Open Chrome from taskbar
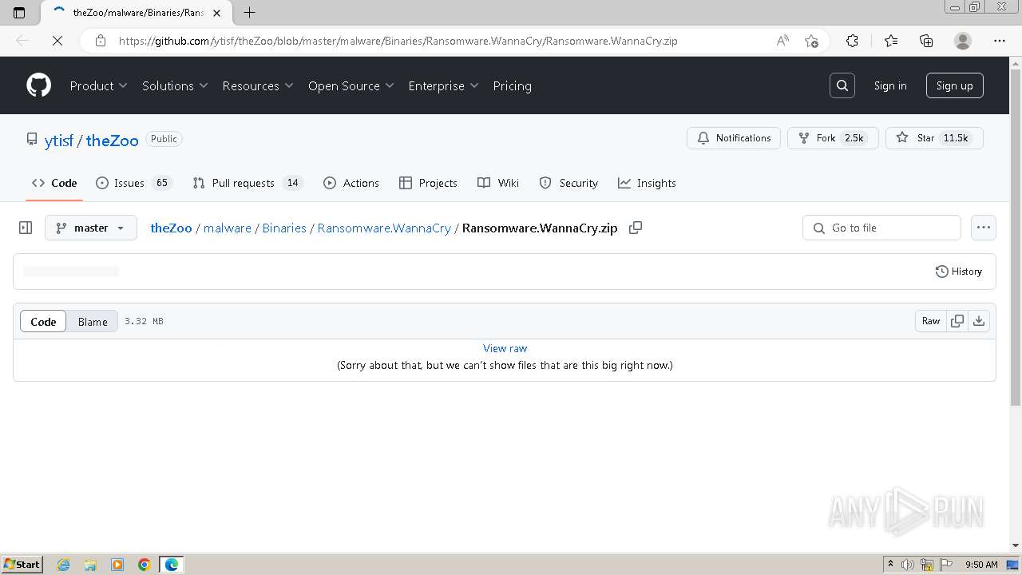The width and height of the screenshot is (1022, 575). click(144, 565)
